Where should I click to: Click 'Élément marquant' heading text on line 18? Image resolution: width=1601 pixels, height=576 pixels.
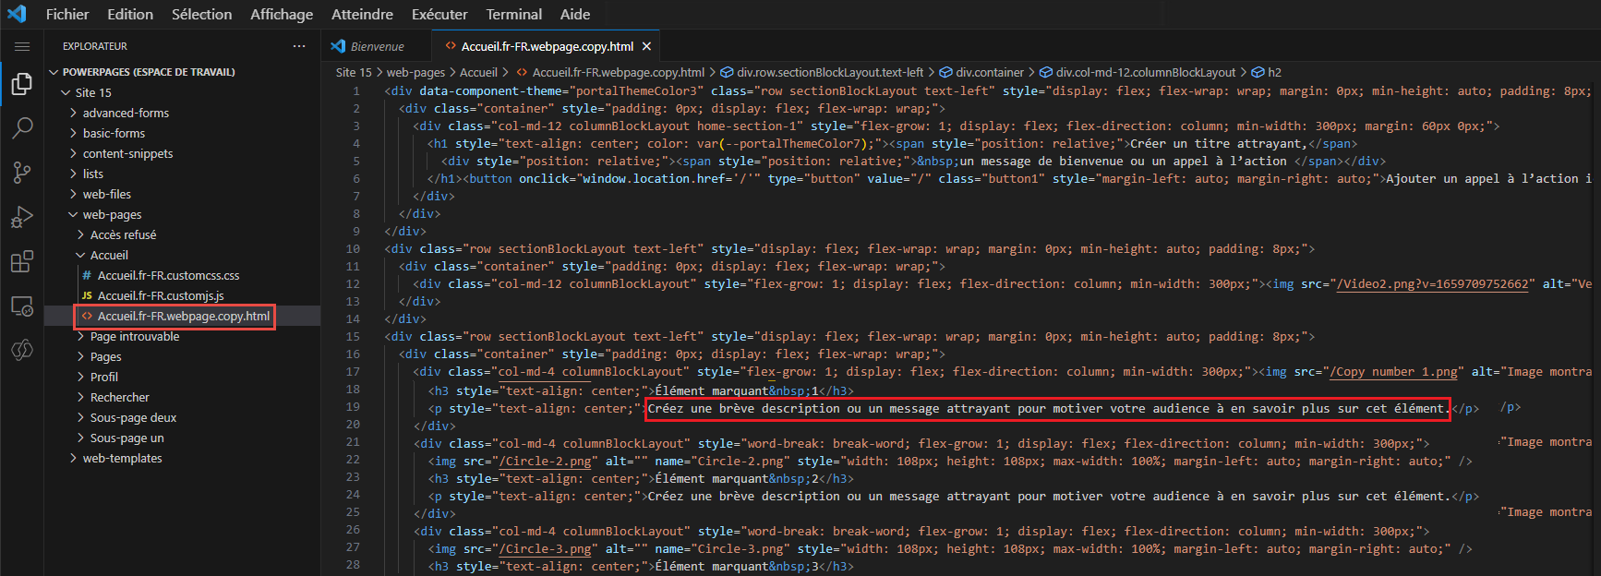pyautogui.click(x=712, y=390)
